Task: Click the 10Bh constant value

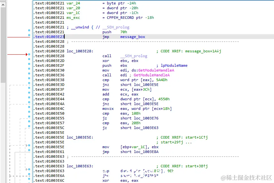Action: point(136,113)
